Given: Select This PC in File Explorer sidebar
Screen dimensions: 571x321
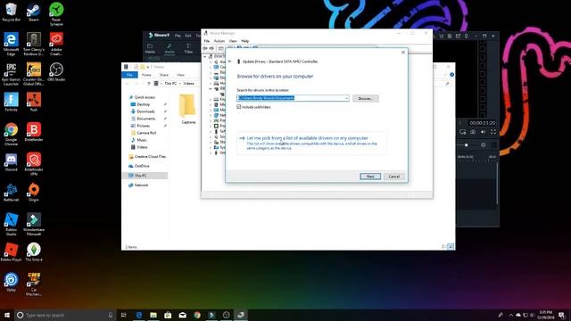Looking at the screenshot, I should tap(141, 176).
